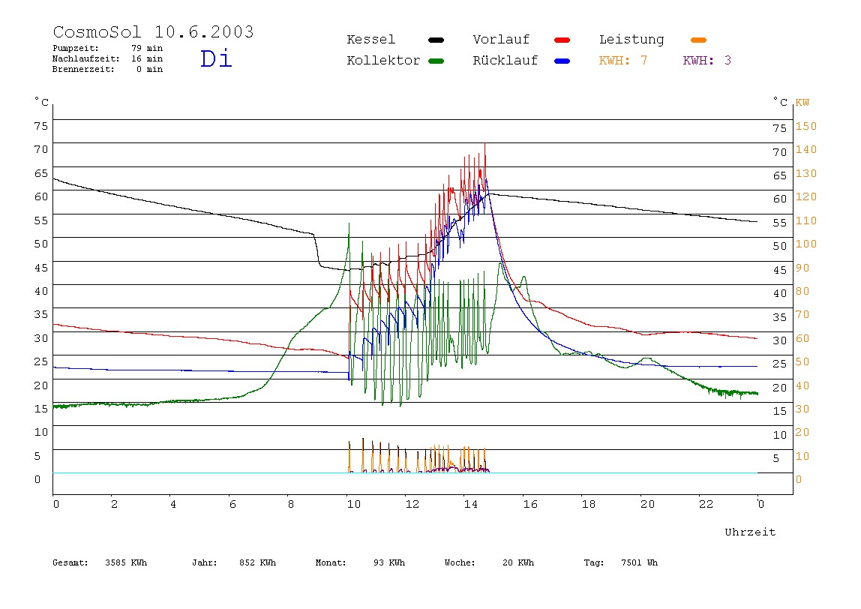Click the 'Brennerzeit:' label
Screen dimensions: 861x609
[83, 69]
